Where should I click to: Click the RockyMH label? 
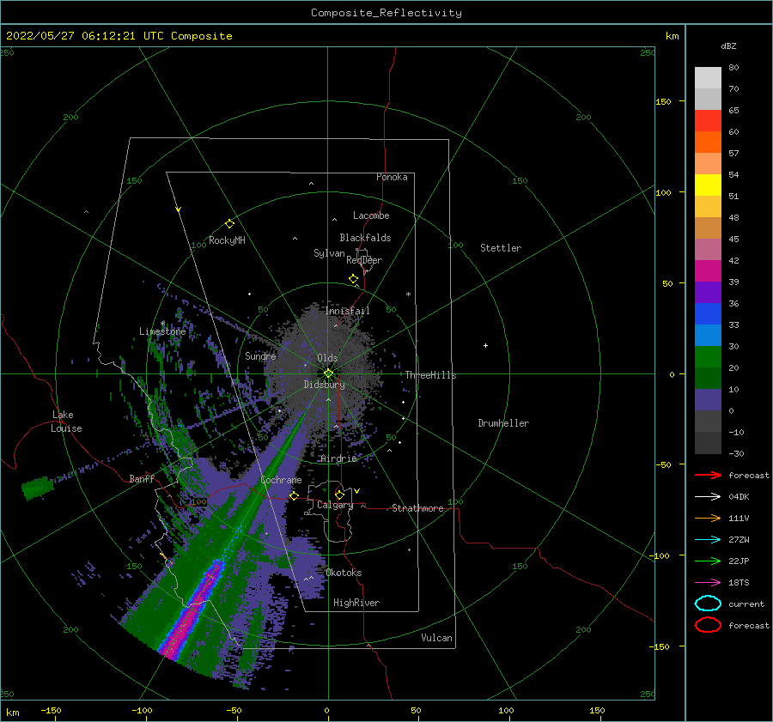[x=227, y=240]
